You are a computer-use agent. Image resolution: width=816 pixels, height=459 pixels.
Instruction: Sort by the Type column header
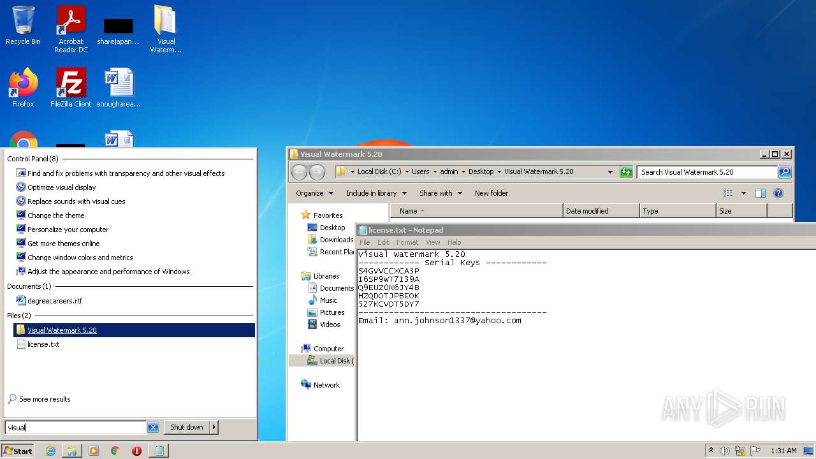[678, 211]
